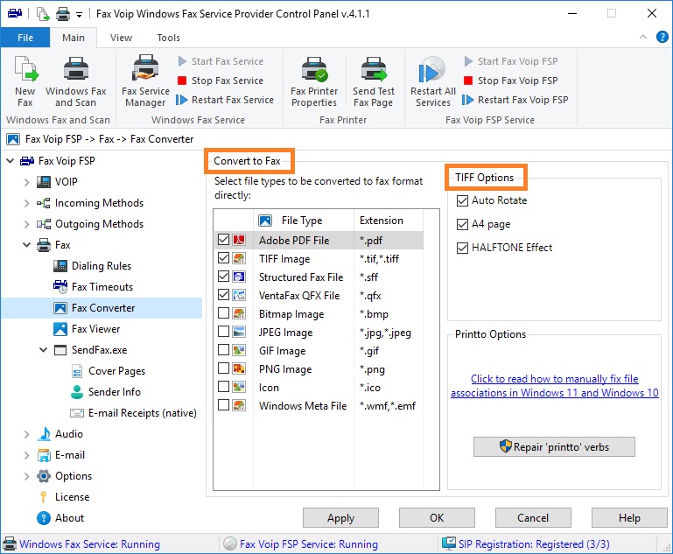Confirm with the OK button
This screenshot has width=673, height=554.
point(437,518)
